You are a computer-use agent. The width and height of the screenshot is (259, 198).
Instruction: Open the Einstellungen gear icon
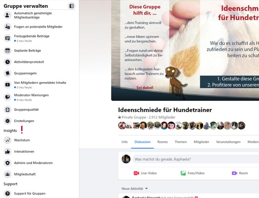coord(7,121)
